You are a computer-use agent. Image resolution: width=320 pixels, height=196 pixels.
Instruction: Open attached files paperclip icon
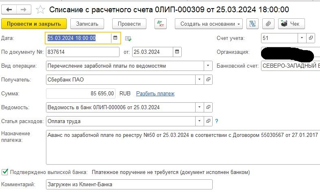tap(268, 24)
